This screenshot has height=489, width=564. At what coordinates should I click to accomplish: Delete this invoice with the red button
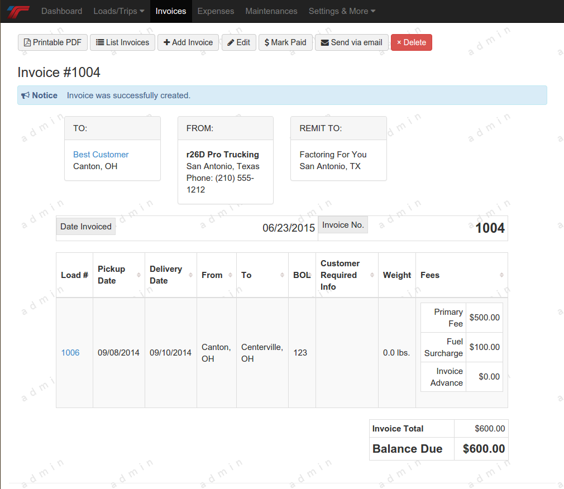coord(411,42)
